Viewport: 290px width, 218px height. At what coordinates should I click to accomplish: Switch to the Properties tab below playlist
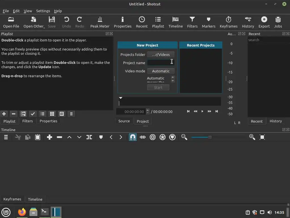tap(48, 121)
